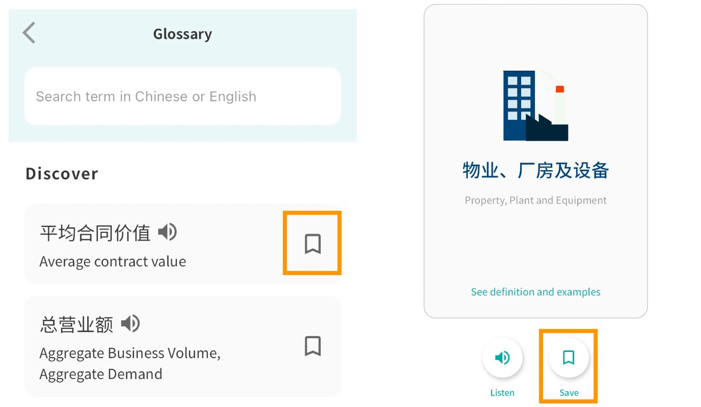Click the Property, Plant and Equipment subtitle
Viewport: 701px width, 407px height.
click(x=536, y=200)
